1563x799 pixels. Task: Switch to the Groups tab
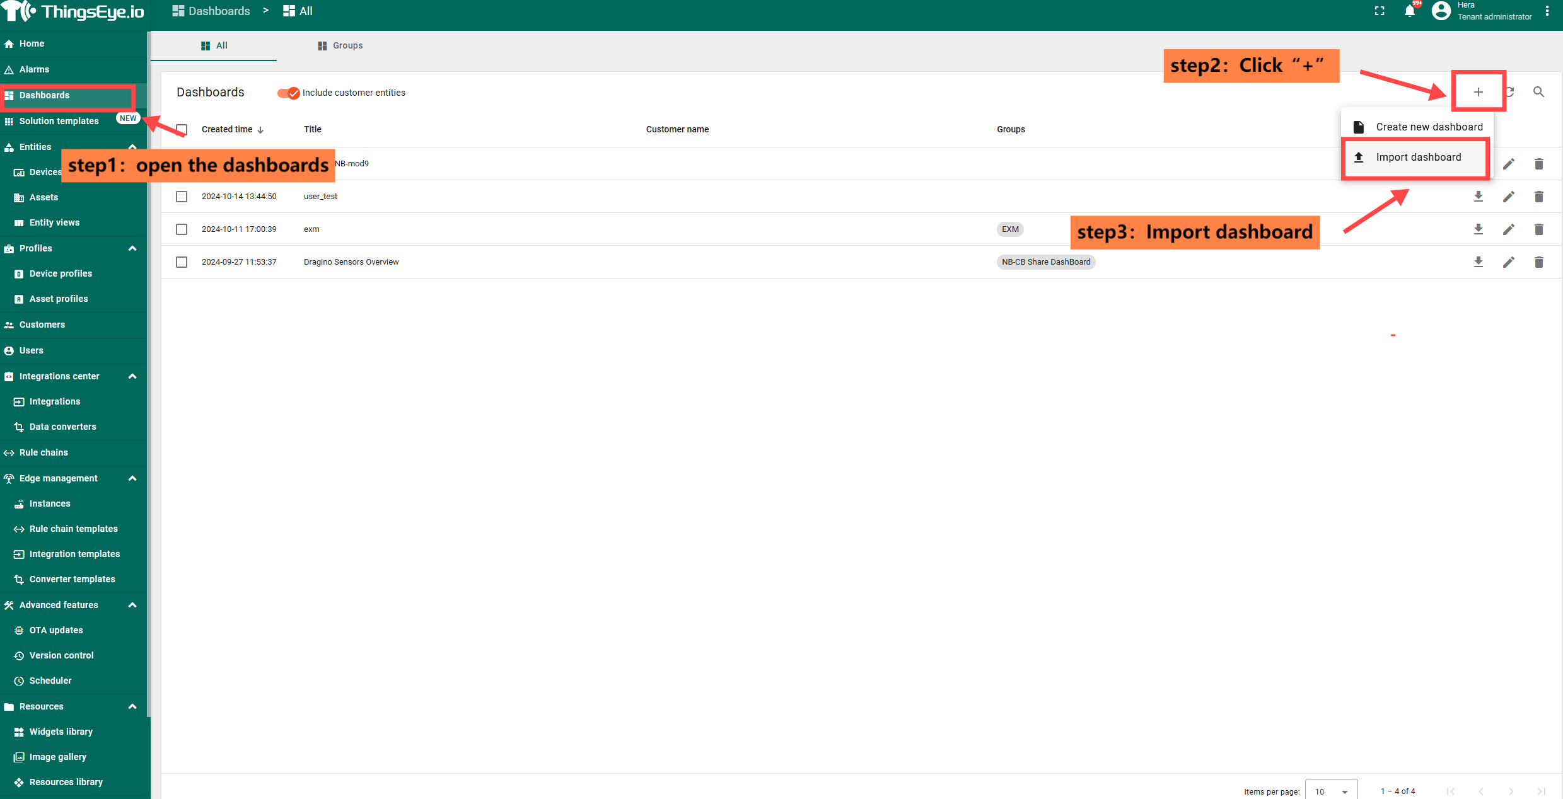(340, 45)
